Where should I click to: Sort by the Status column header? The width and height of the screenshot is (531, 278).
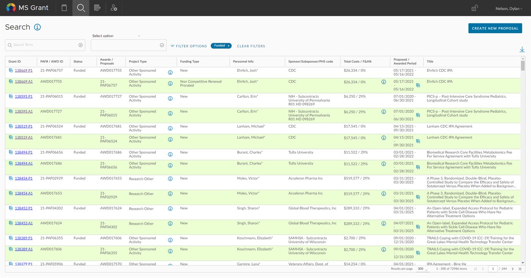point(78,61)
